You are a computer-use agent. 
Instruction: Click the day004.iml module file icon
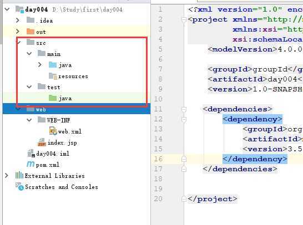[31, 153]
